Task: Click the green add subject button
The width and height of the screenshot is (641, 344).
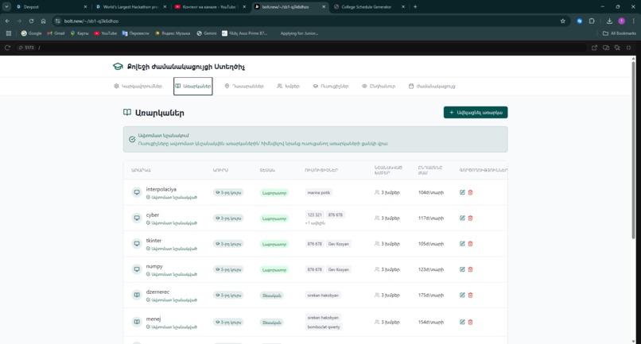Action: 476,112
